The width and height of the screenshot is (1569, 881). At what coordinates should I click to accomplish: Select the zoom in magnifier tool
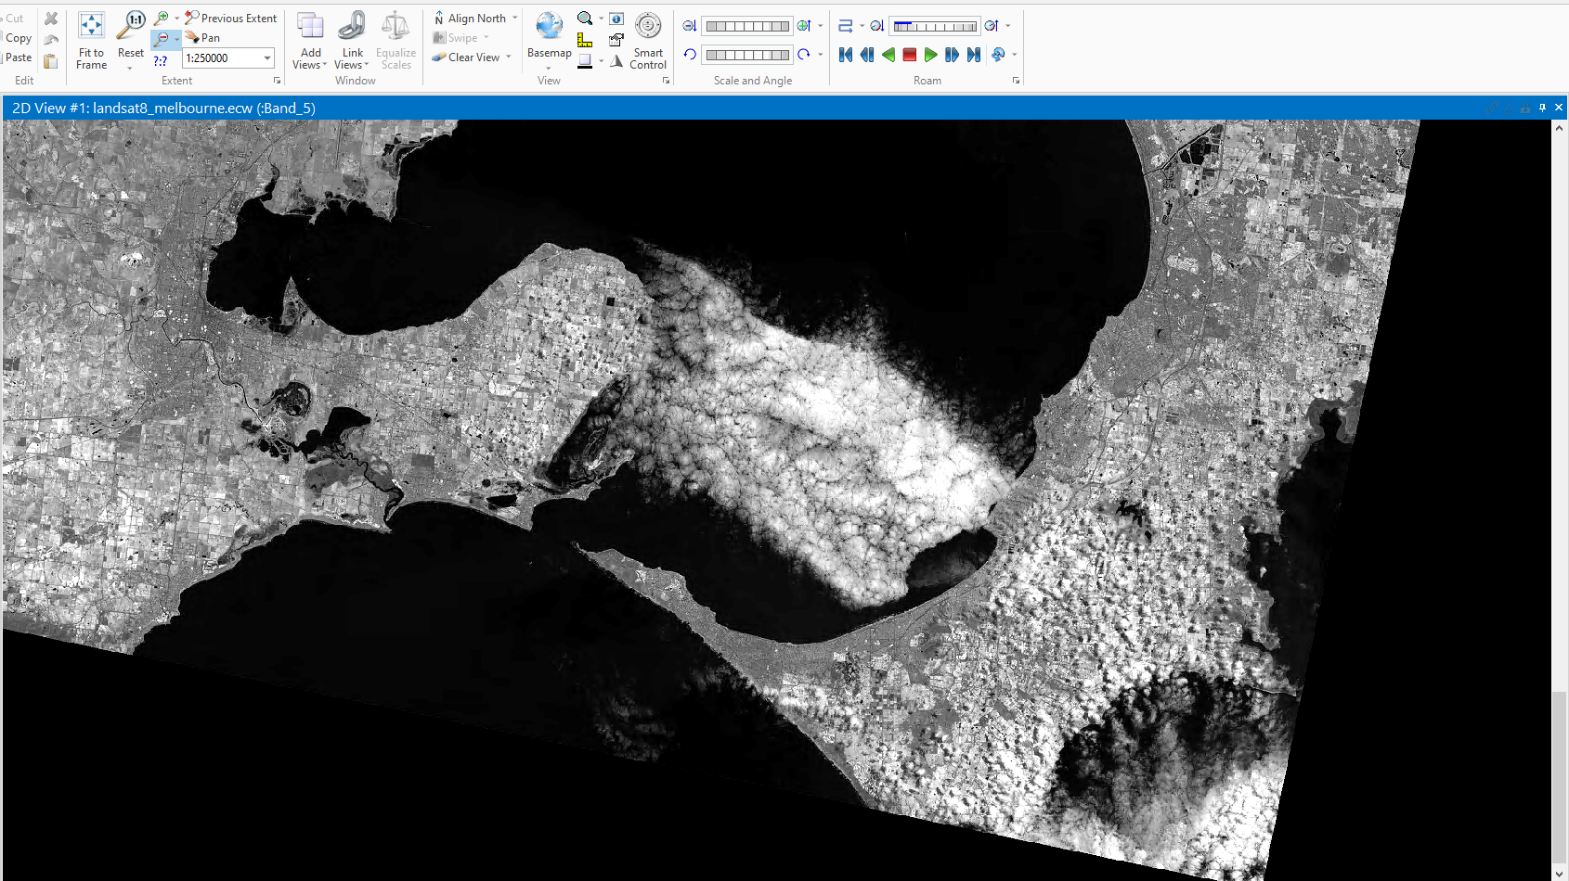coord(162,18)
